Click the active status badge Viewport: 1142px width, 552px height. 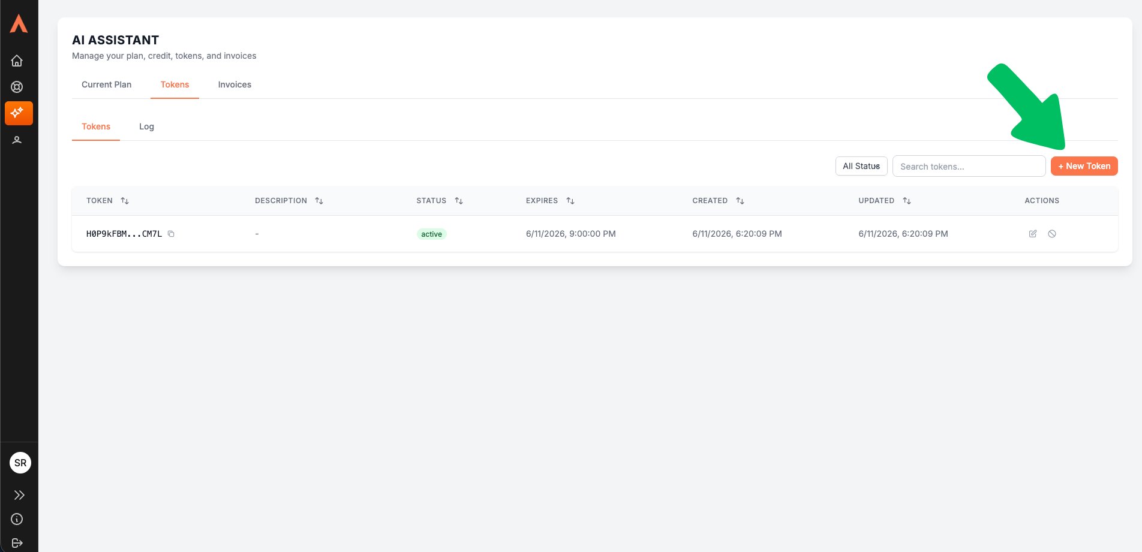pyautogui.click(x=431, y=234)
